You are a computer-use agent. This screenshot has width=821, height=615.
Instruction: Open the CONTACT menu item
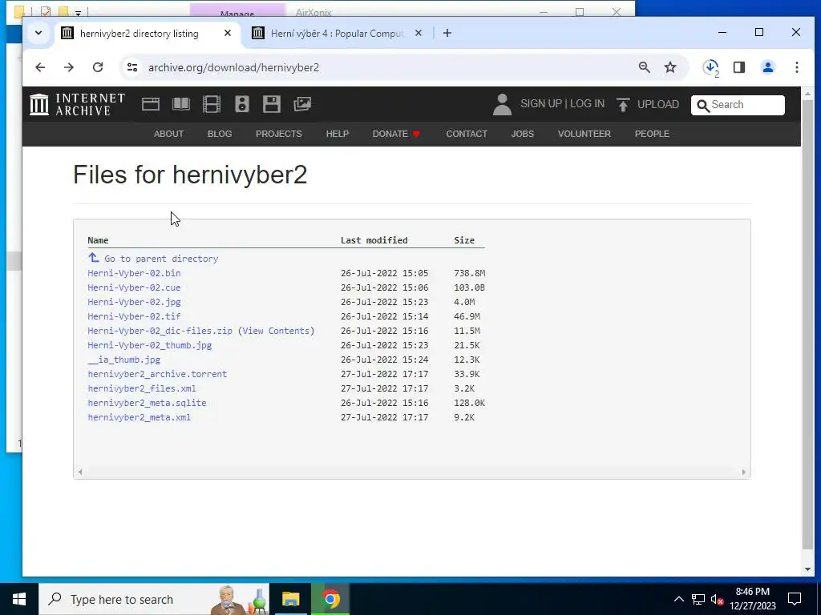pos(467,134)
